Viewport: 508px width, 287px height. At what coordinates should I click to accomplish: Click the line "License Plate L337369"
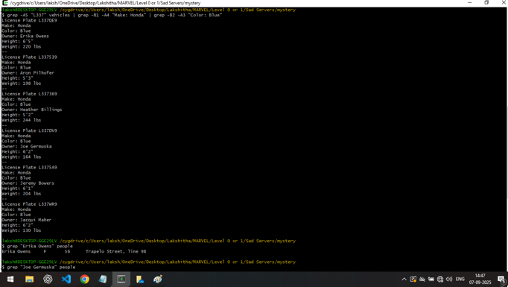pos(29,94)
